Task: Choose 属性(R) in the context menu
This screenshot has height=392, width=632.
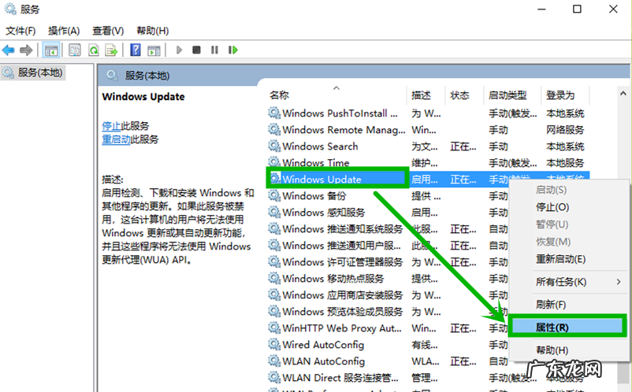Action: (567, 327)
